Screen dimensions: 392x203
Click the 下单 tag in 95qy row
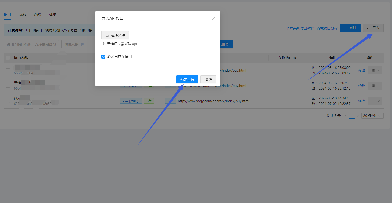click(x=149, y=101)
